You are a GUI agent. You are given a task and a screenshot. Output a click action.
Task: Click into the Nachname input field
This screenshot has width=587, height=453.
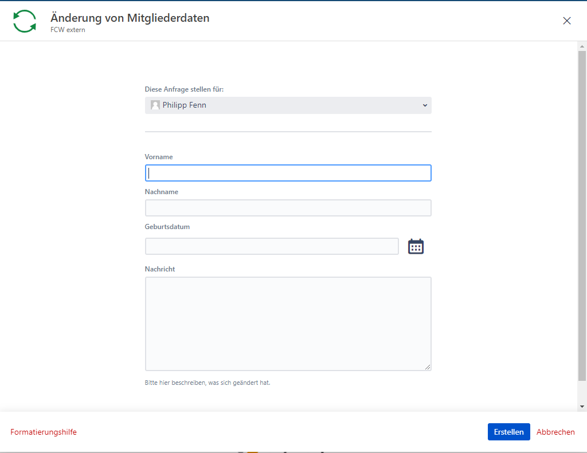[x=288, y=208]
